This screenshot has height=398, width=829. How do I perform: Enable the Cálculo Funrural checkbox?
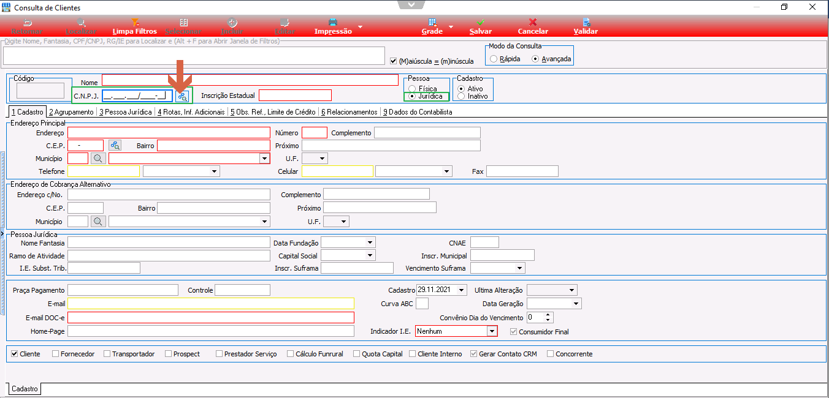point(291,353)
